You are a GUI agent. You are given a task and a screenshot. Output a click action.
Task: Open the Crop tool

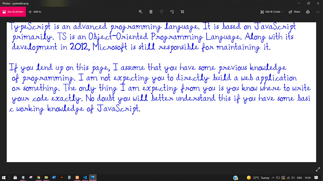point(182,12)
